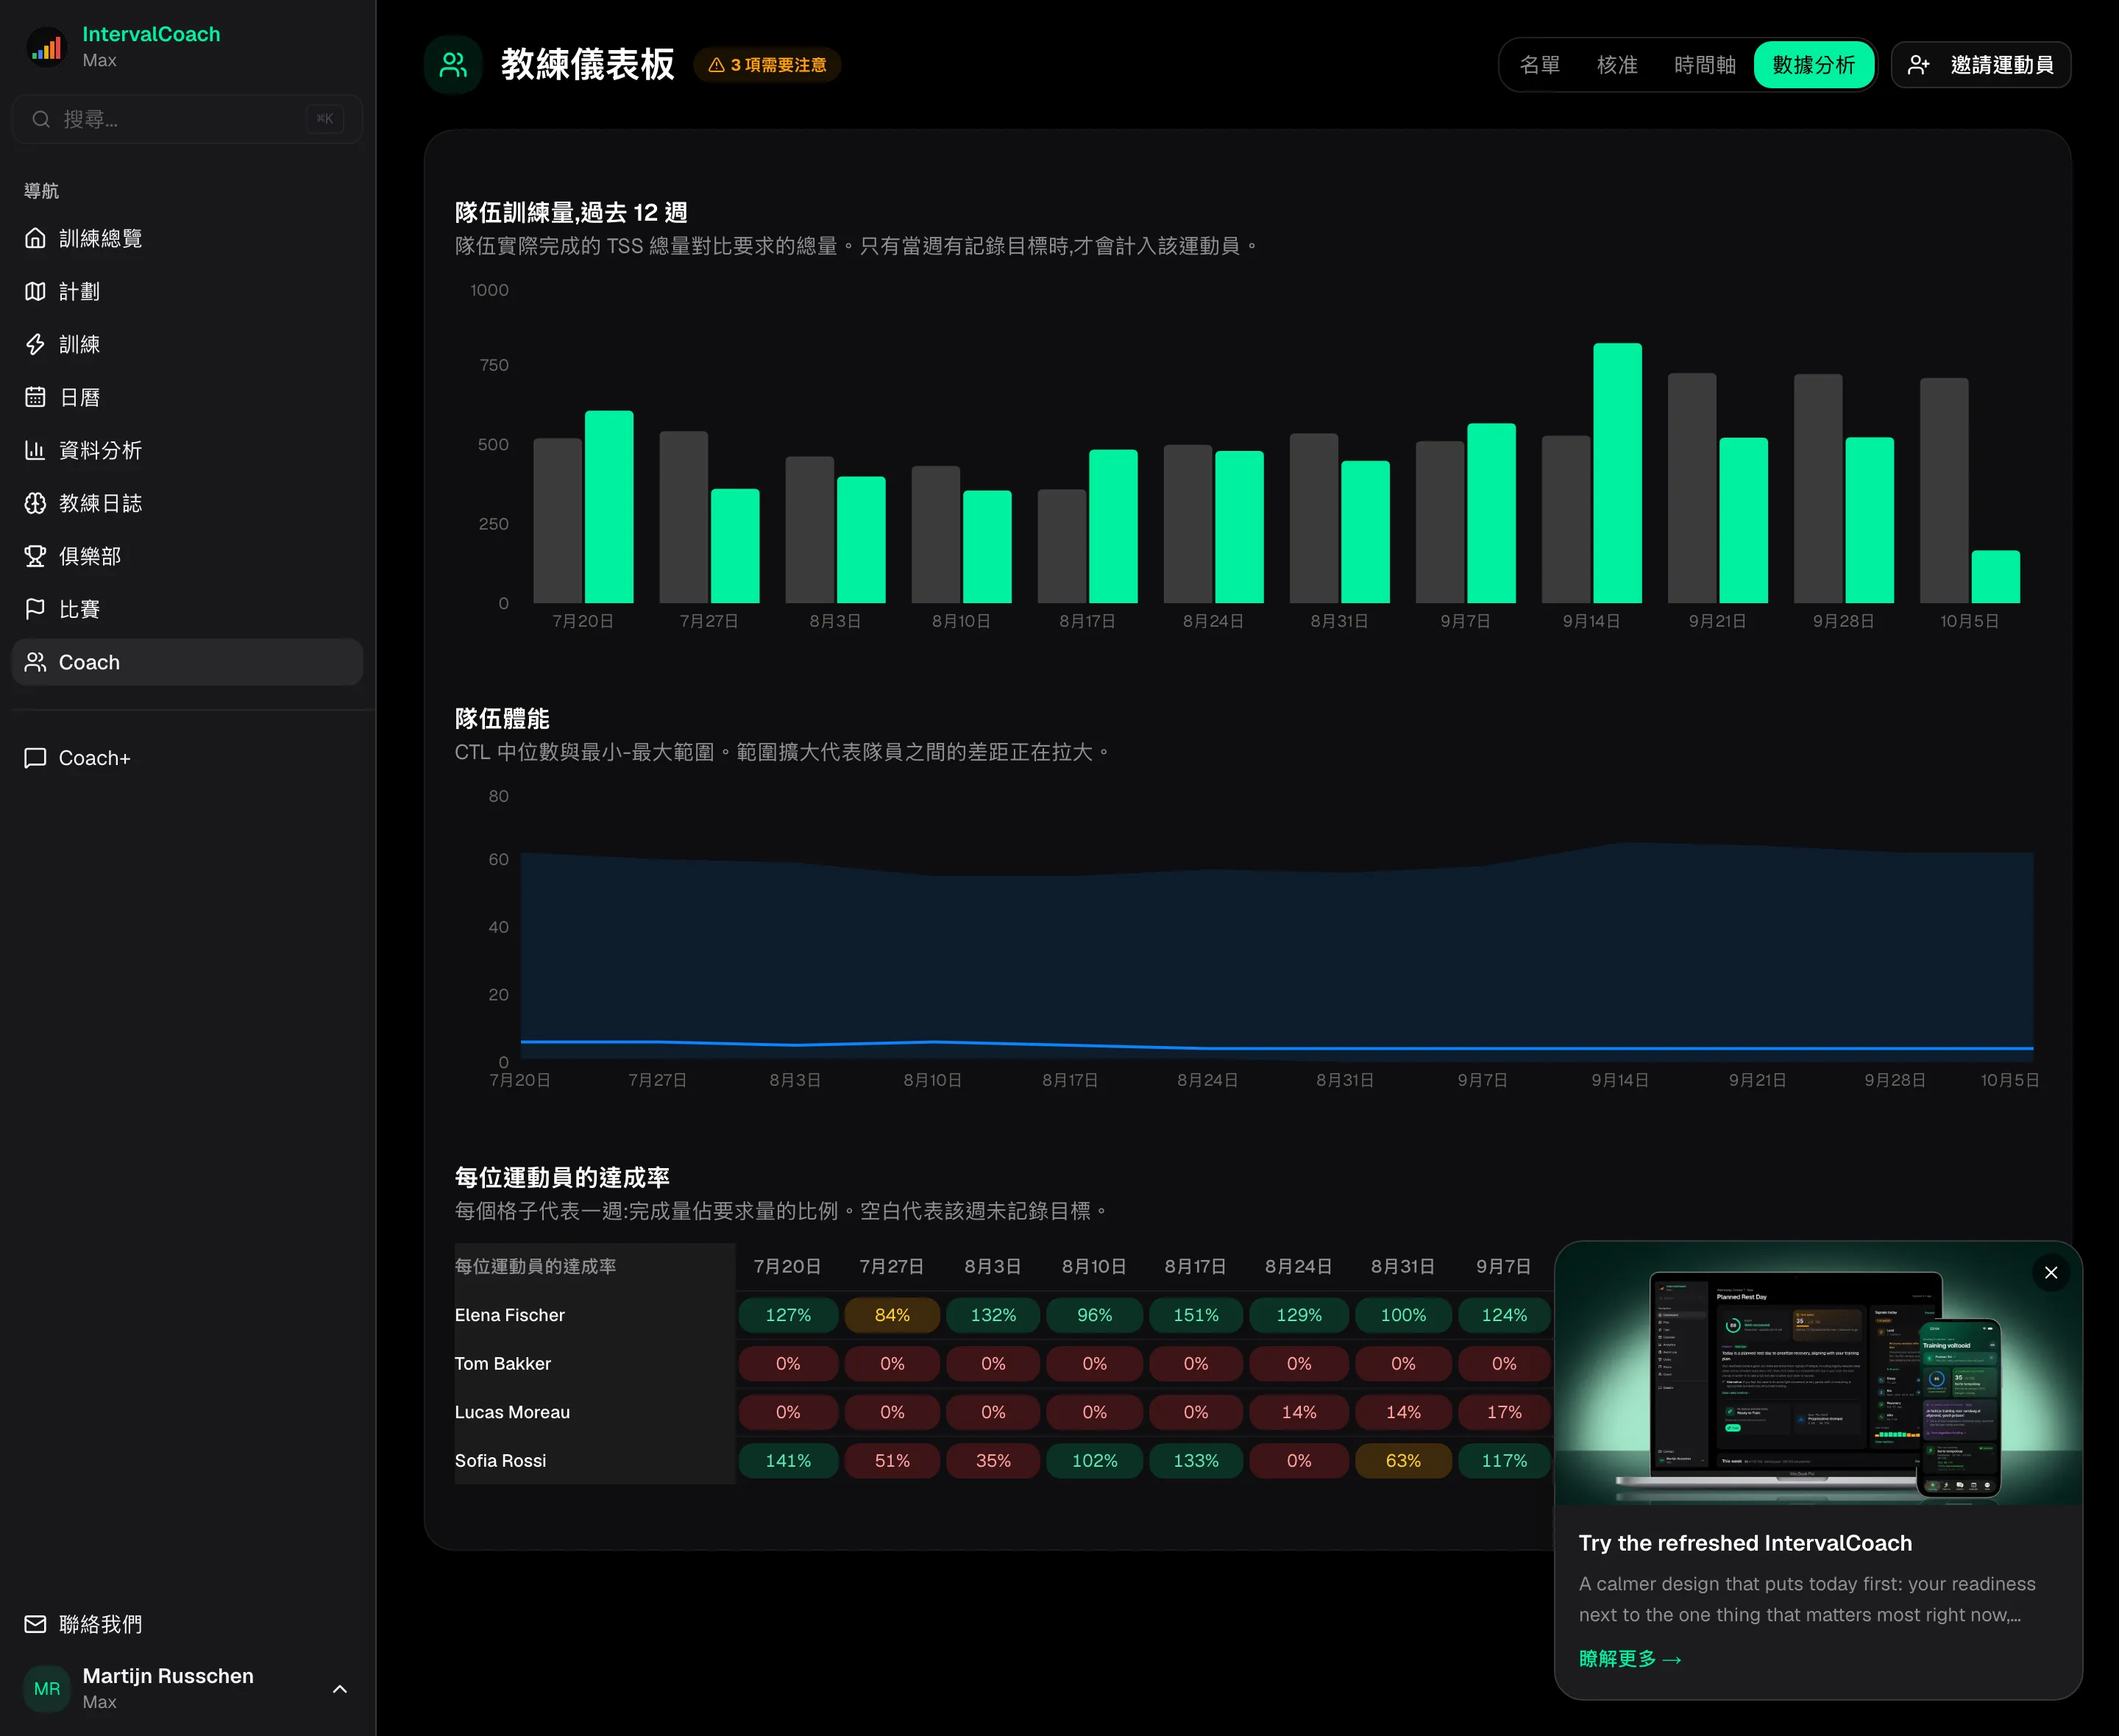Click the 8月17日 heatmap column header
2119x1736 pixels.
[1195, 1266]
